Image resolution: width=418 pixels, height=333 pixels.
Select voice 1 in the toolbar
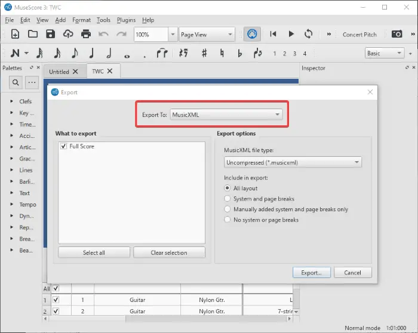(x=274, y=54)
